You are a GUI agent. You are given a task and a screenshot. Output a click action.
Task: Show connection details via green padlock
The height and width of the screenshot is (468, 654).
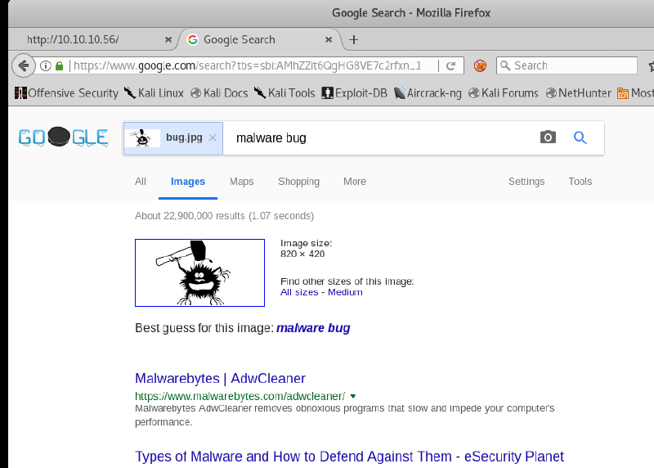click(x=59, y=65)
